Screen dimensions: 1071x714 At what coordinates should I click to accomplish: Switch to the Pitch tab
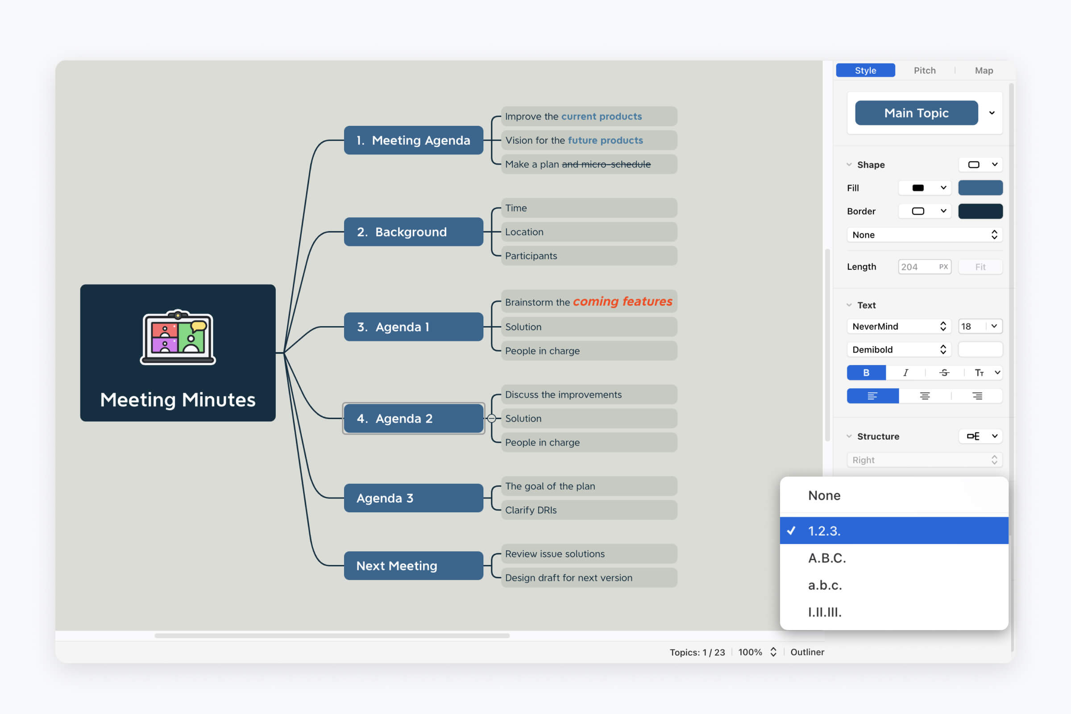925,70
